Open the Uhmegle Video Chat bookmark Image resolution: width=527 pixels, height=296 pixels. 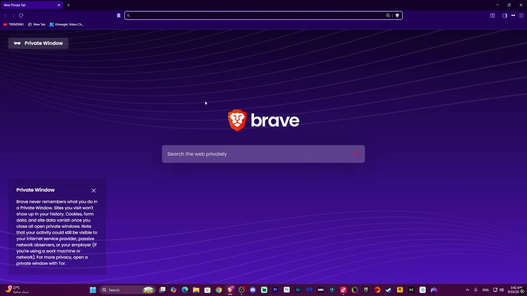[x=66, y=24]
